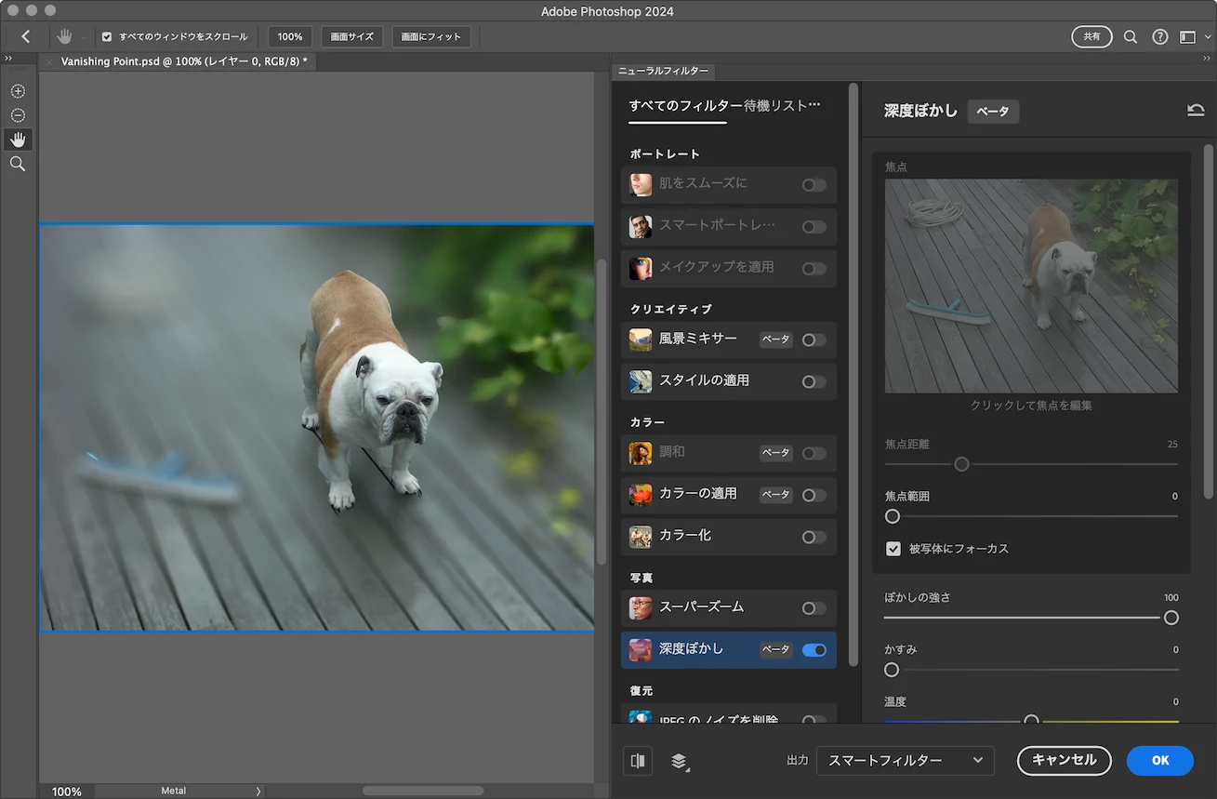The width and height of the screenshot is (1217, 799).
Task: Select the zoom in (plus) tool
Action: pos(18,91)
